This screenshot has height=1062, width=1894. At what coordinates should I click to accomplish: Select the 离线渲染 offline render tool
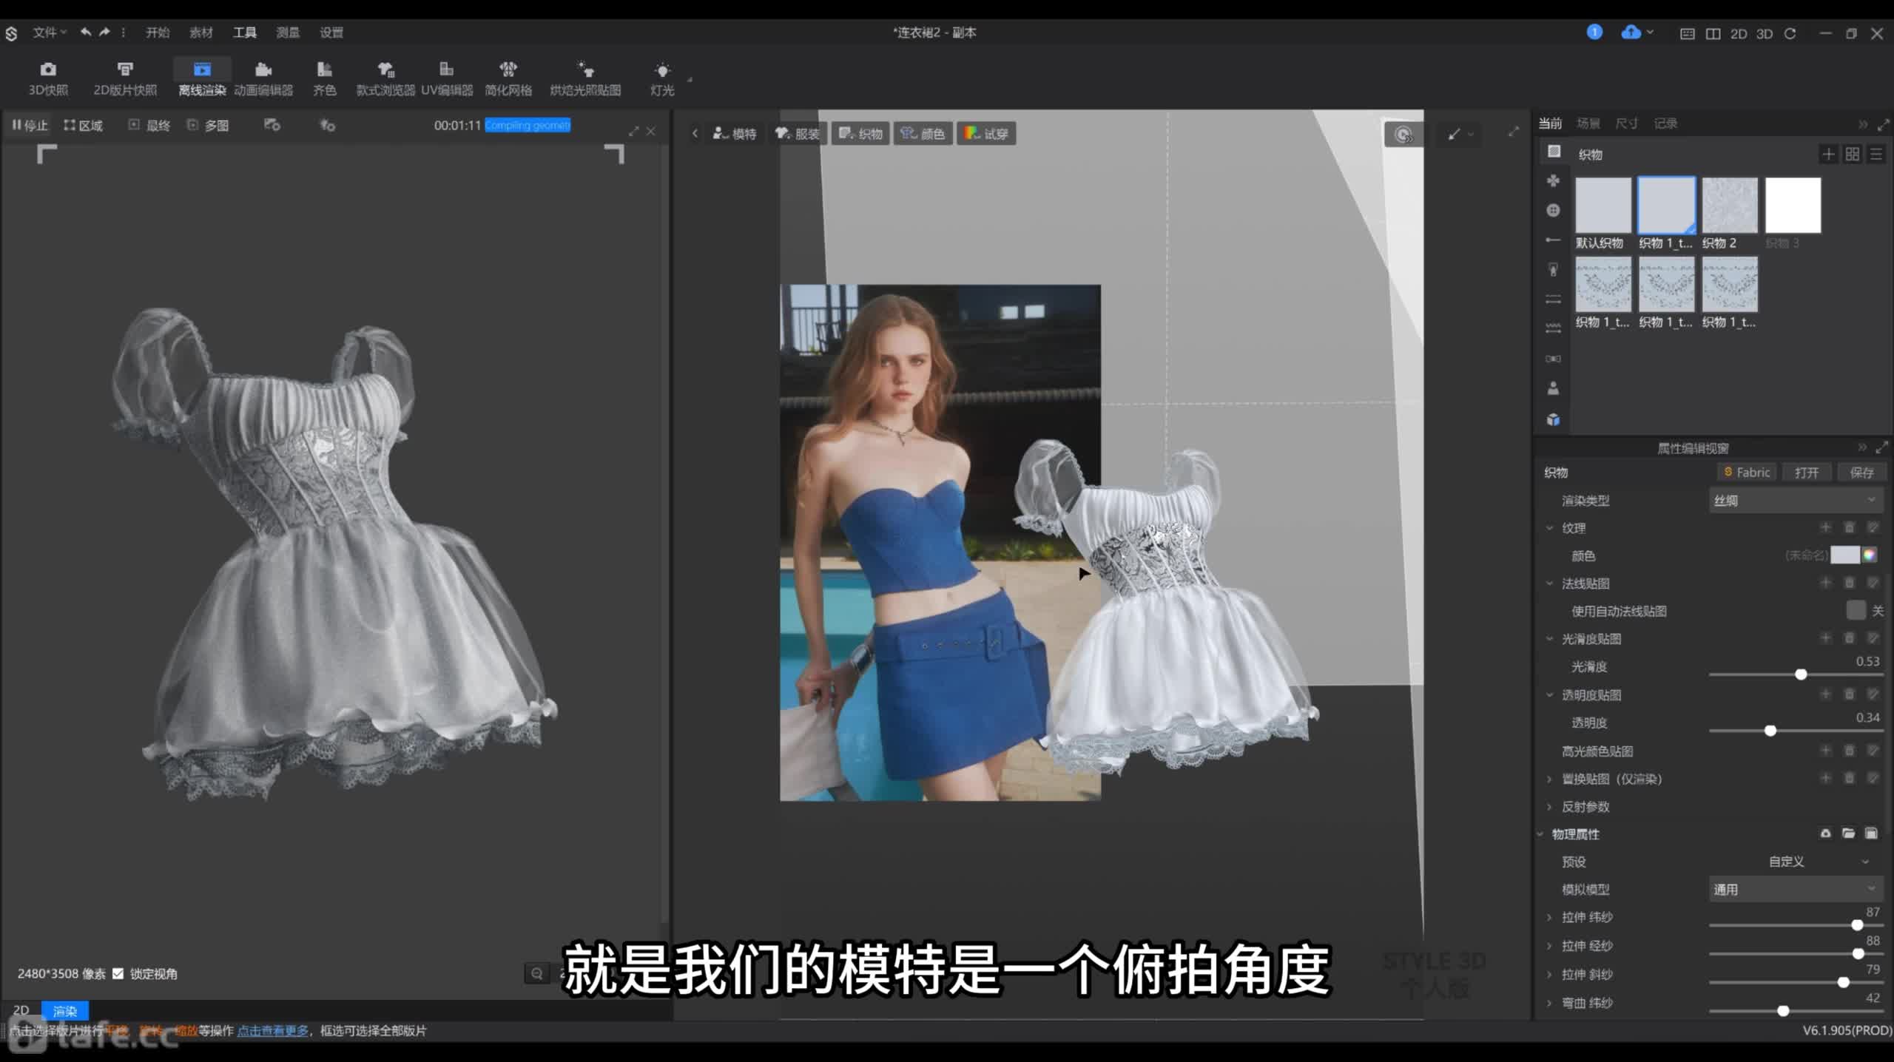coord(202,78)
